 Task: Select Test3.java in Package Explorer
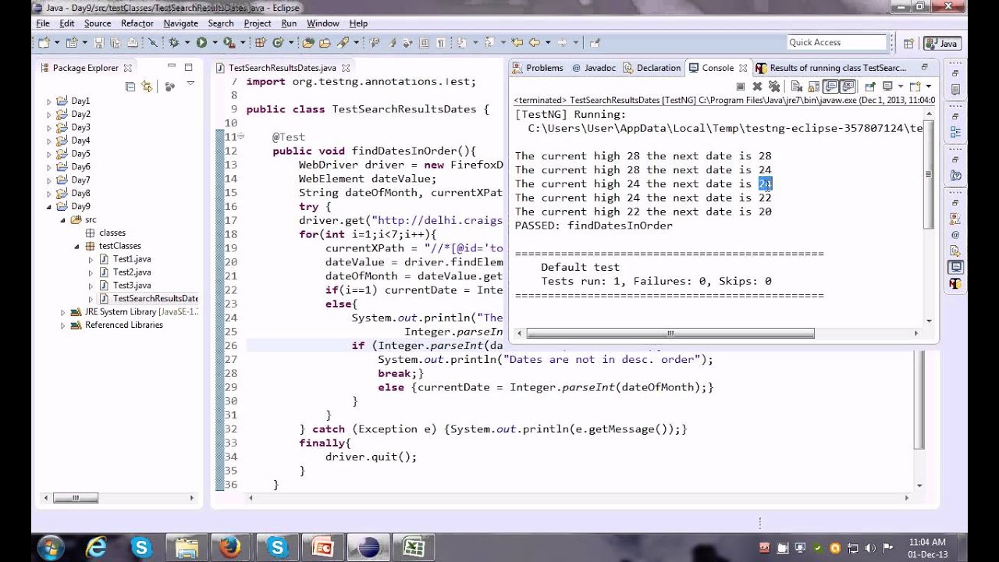click(x=126, y=286)
